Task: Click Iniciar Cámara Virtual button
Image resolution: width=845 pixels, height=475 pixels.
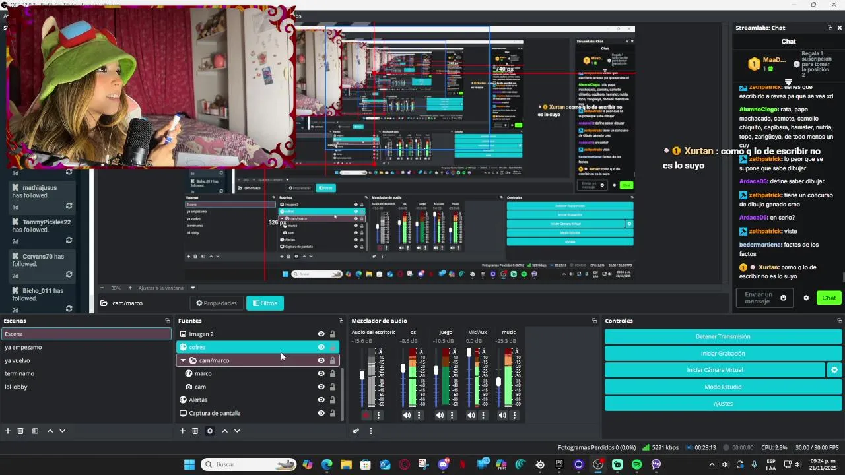Action: 715,370
